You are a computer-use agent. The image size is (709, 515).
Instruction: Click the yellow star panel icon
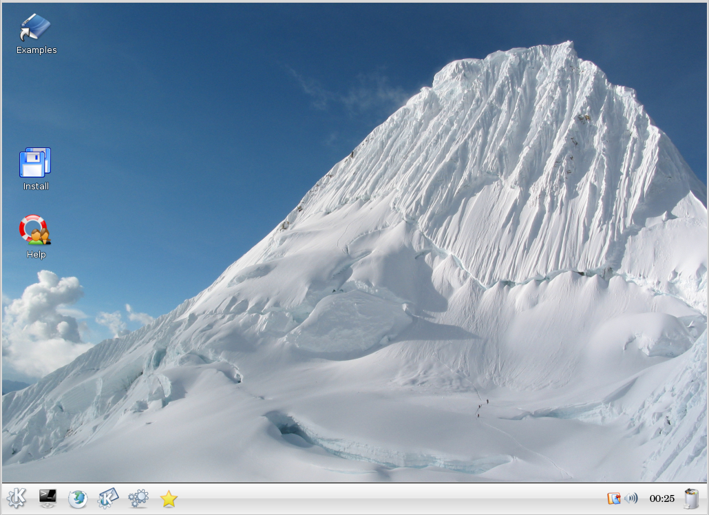[169, 498]
